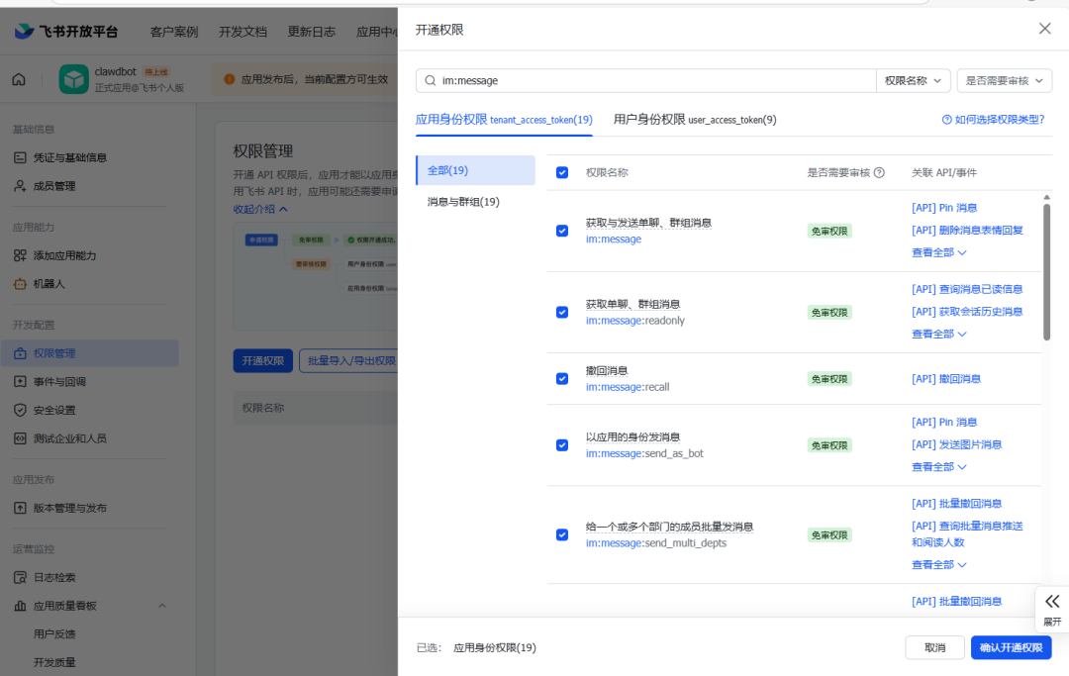This screenshot has width=1069, height=676.
Task: Click the 应用质量看板 chart icon
Action: pyautogui.click(x=20, y=606)
